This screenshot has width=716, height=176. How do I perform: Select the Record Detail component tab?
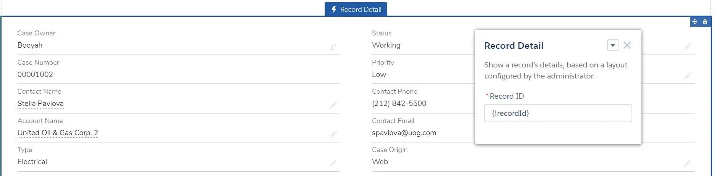click(x=356, y=9)
